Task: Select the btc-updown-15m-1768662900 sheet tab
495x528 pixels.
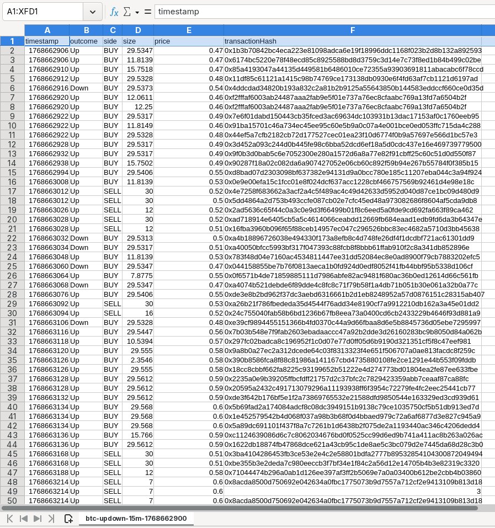Action: point(136,518)
